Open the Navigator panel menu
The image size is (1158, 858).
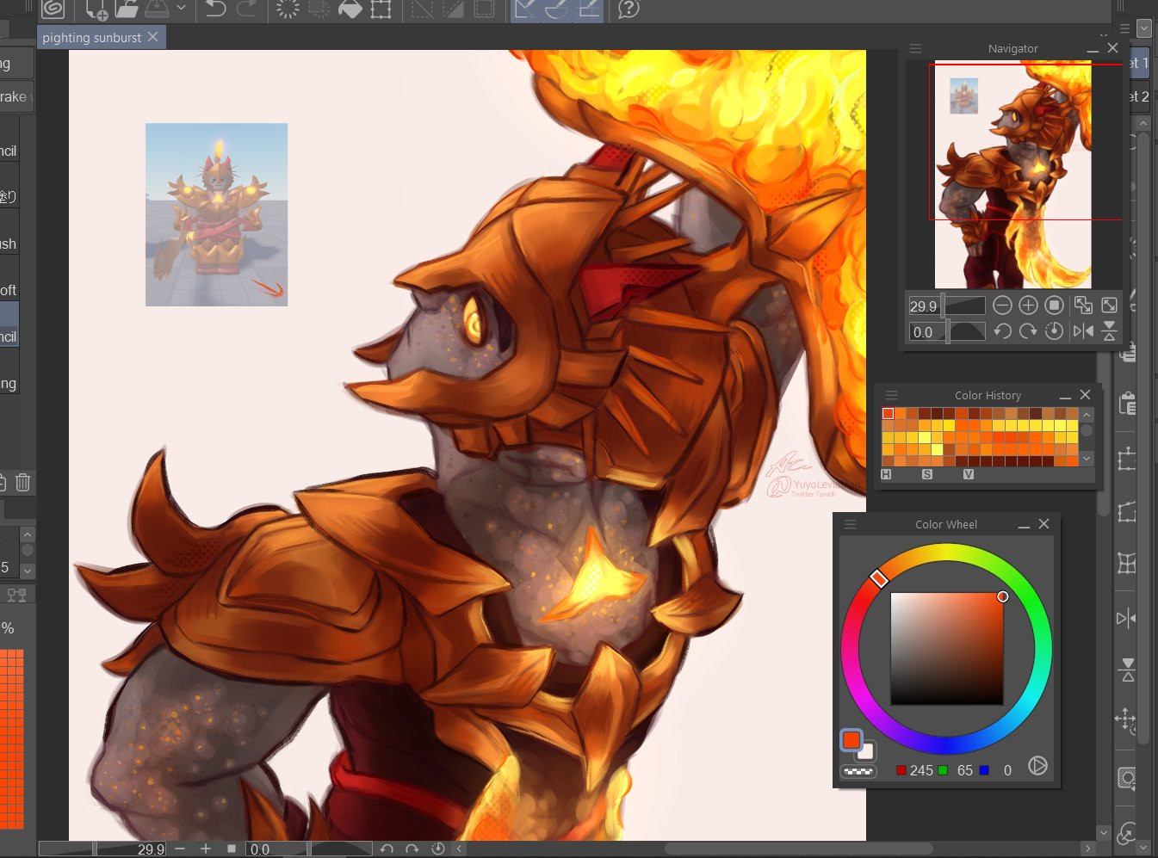click(x=915, y=49)
